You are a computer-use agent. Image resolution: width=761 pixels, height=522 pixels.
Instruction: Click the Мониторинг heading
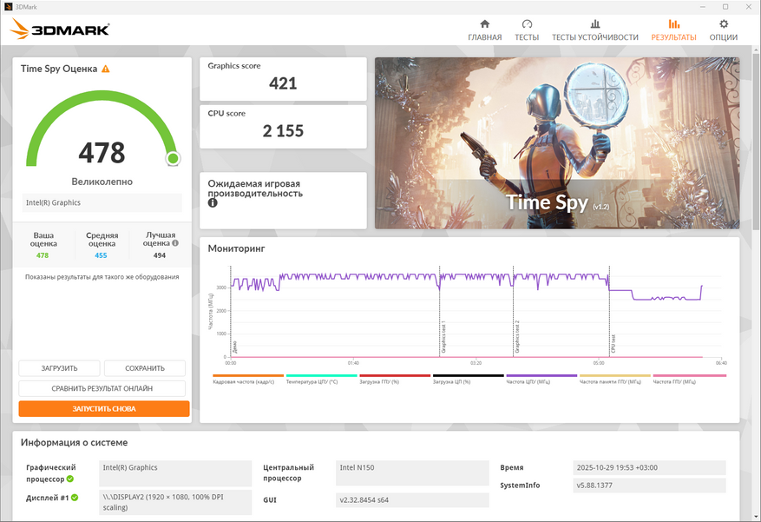tap(236, 248)
